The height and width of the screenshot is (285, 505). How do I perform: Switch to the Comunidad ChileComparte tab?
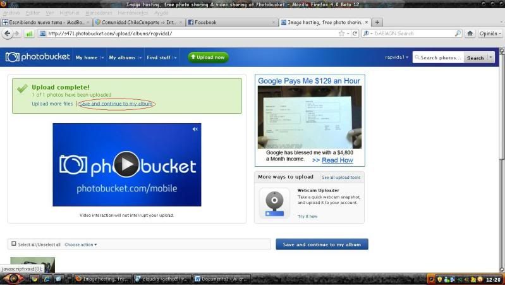click(138, 22)
